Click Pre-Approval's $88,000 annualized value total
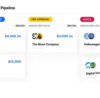Image resolution: width=100 pixels, height=98 pixels. [x=72, y=26]
